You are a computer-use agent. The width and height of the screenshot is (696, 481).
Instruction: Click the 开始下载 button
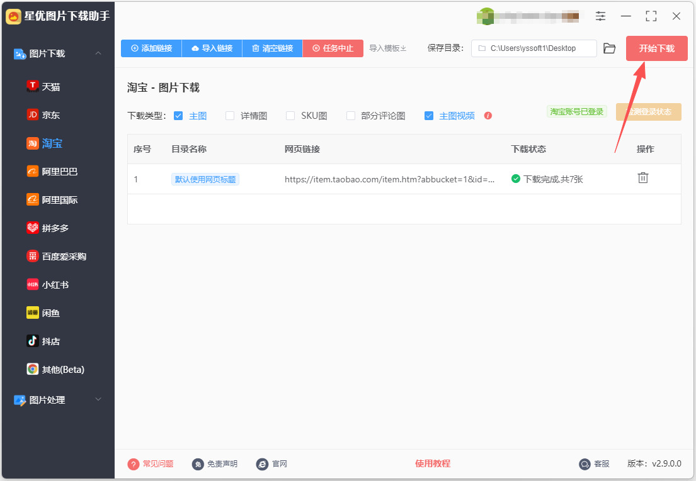(x=656, y=48)
